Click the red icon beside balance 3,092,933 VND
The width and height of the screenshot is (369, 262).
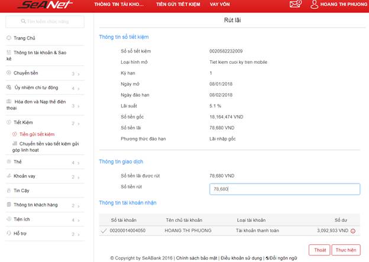point(353,231)
